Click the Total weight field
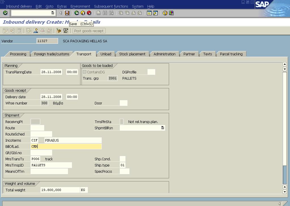290x206 pixels. (60, 190)
